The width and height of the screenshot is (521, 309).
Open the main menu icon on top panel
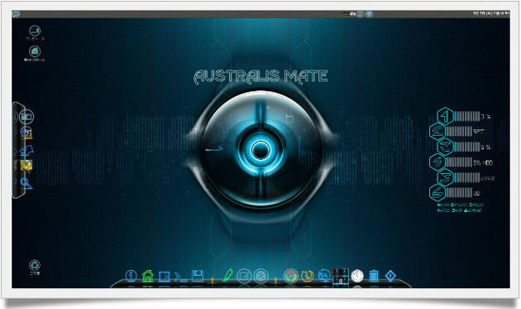pyautogui.click(x=16, y=14)
